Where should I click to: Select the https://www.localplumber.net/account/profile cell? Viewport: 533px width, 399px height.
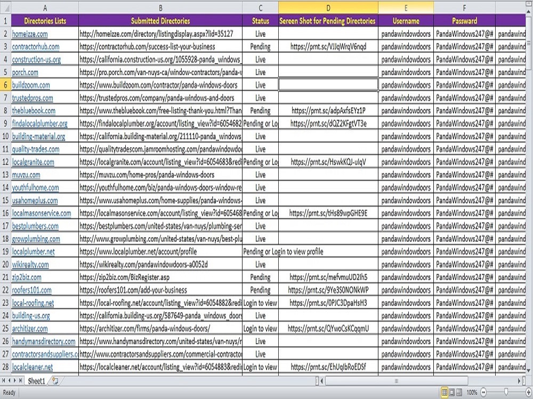160,252
